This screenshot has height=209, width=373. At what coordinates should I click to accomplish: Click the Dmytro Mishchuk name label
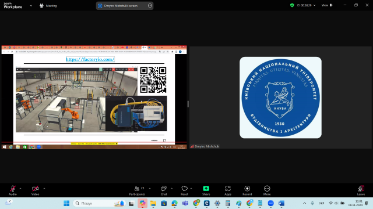tap(206, 146)
